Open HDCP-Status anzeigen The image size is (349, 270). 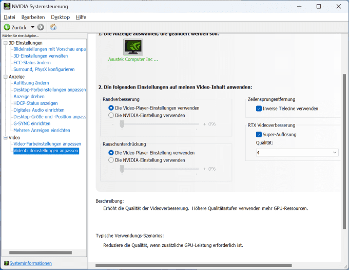(35, 103)
